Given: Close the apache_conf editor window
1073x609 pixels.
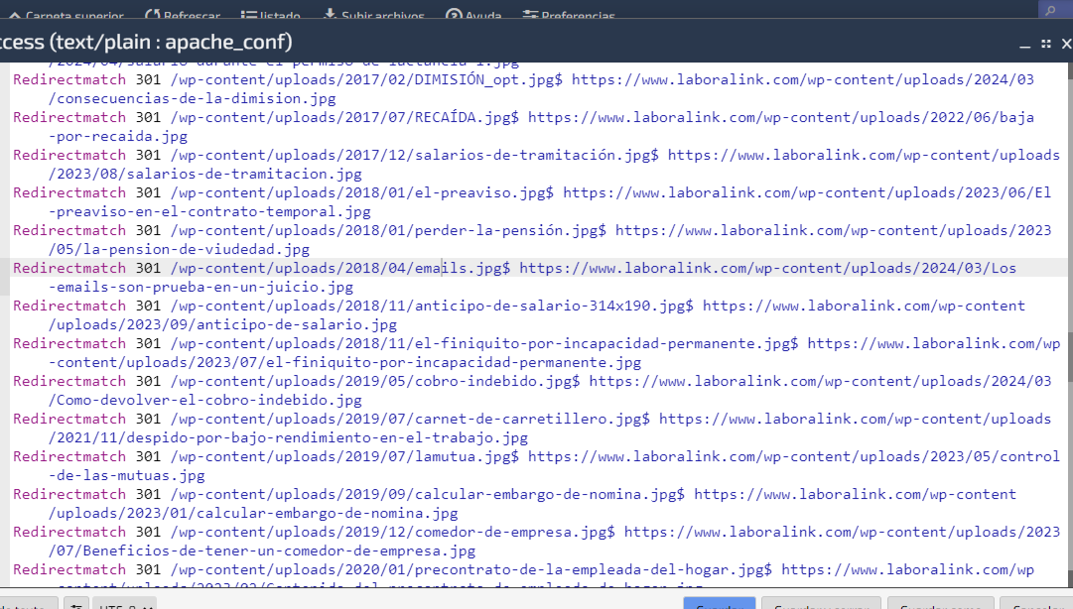Looking at the screenshot, I should (x=1066, y=44).
